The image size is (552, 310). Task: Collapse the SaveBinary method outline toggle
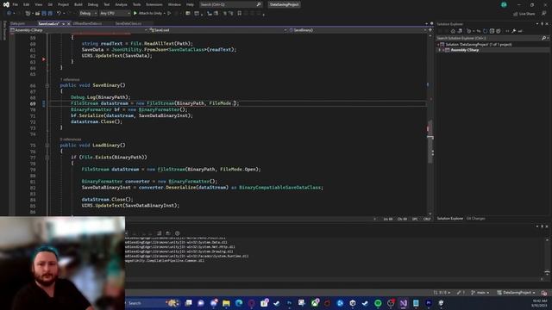(x=47, y=85)
